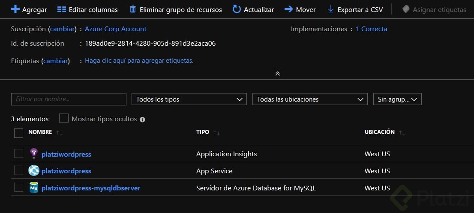Sort by UBICACIÓN column arrows

(x=402, y=133)
